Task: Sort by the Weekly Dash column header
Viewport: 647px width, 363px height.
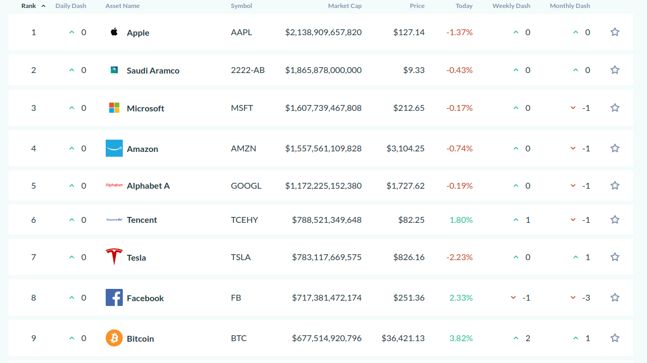Action: 511,6
